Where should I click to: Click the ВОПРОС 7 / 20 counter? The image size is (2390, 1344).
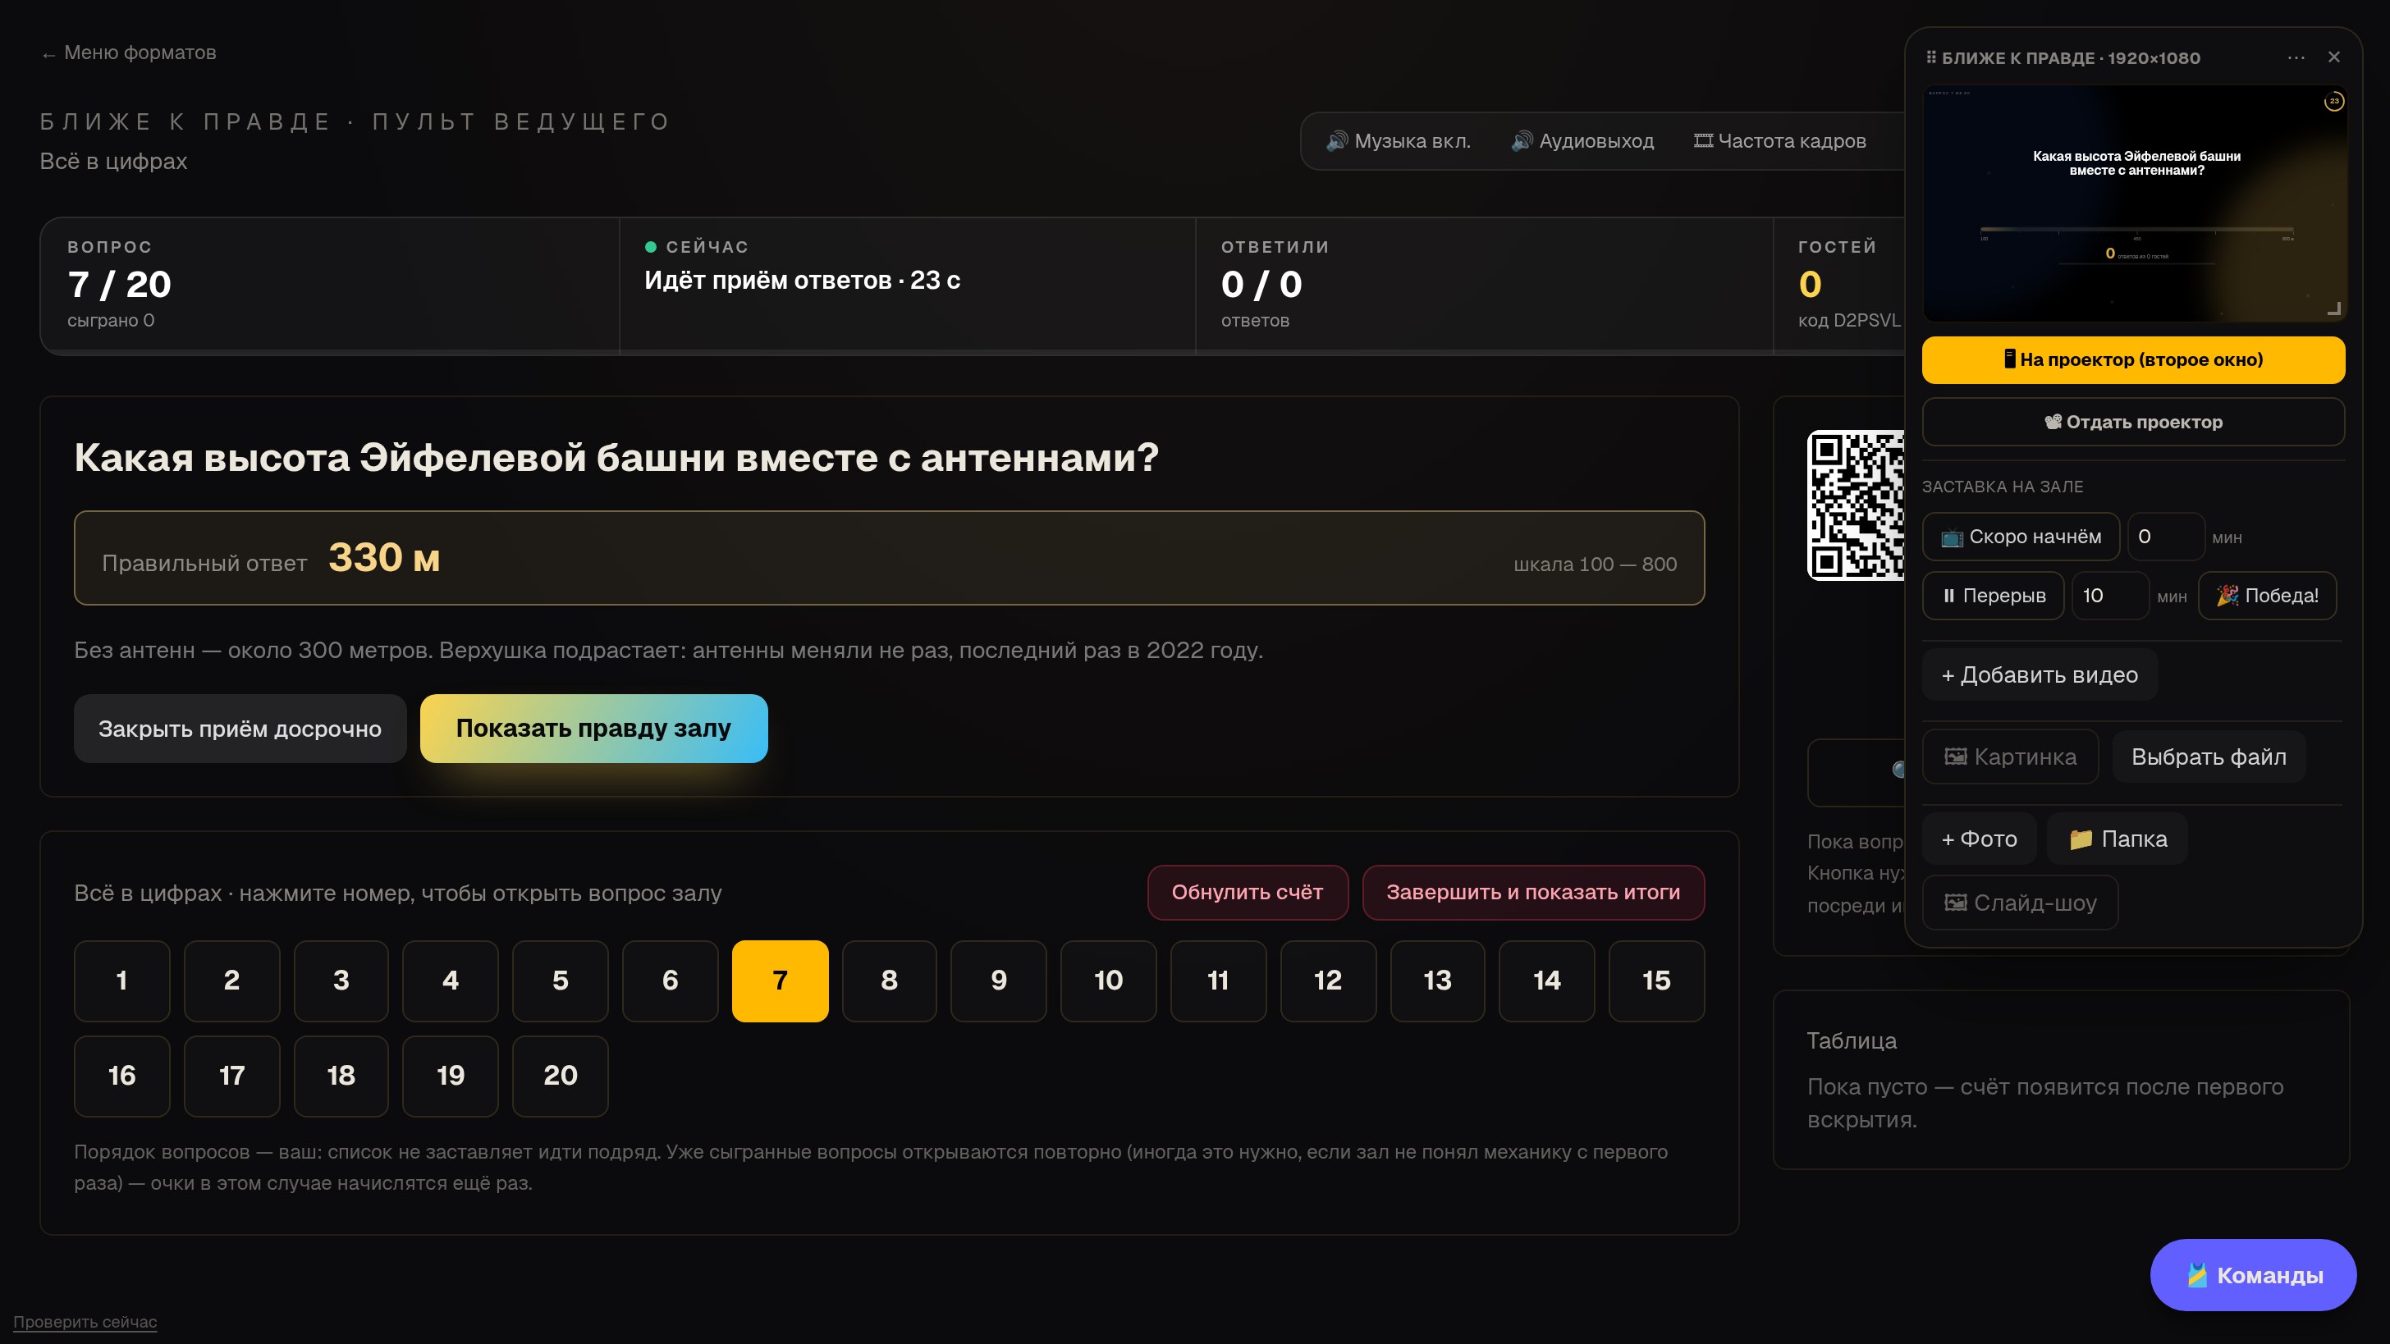point(120,284)
